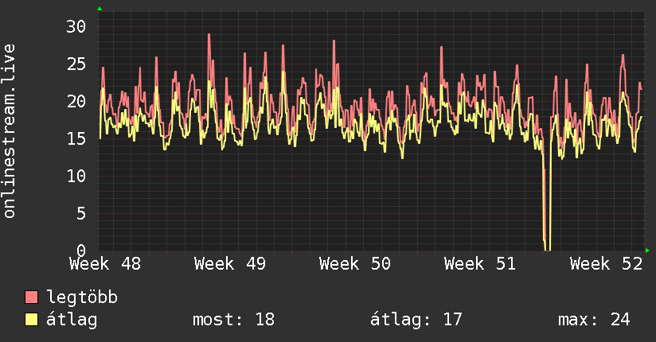Click the 'átlag: 17' statistic
This screenshot has height=342, width=656.
(416, 320)
